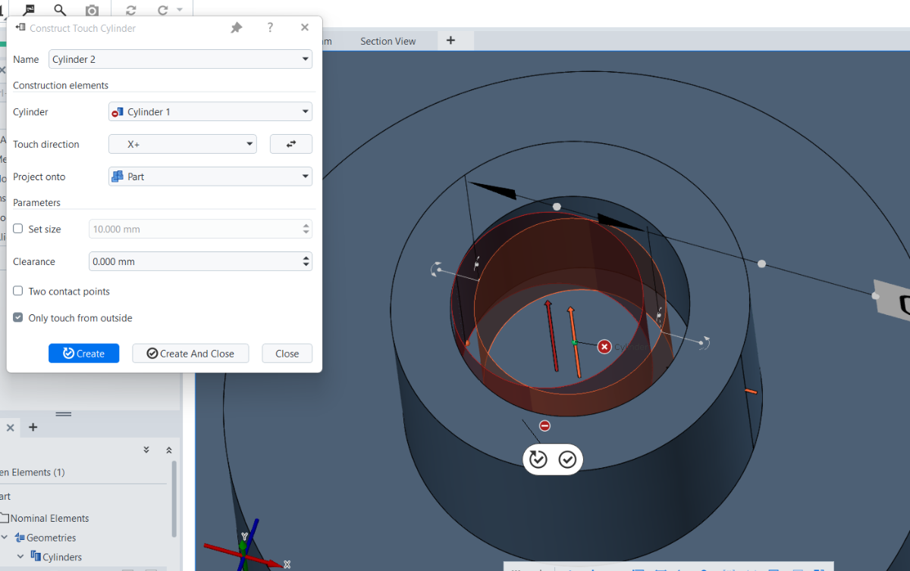910x571 pixels.
Task: Click the synchronize arrows toolbar icon
Action: pos(131,10)
